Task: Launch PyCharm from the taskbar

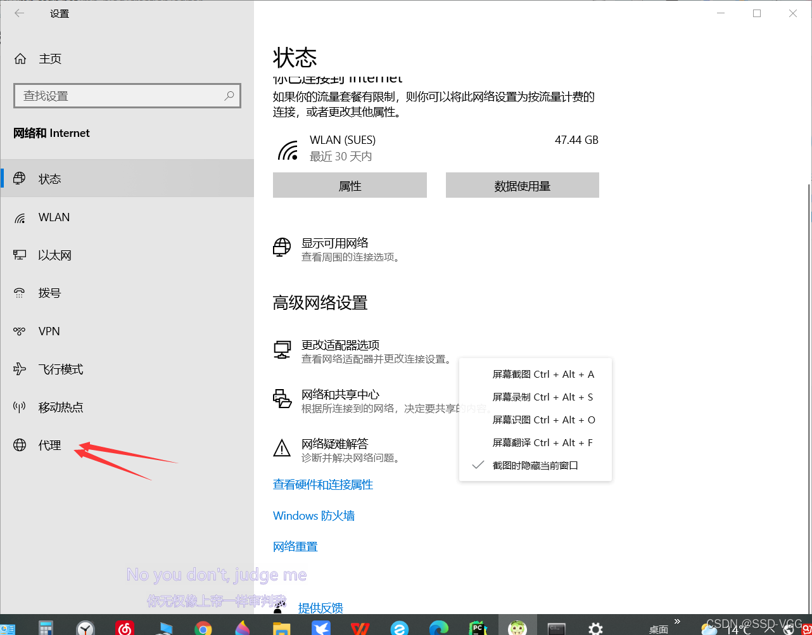Action: pos(478,628)
